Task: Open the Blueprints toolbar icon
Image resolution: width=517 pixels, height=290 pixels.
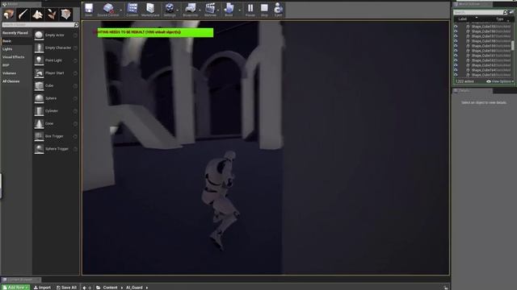Action: [x=191, y=9]
